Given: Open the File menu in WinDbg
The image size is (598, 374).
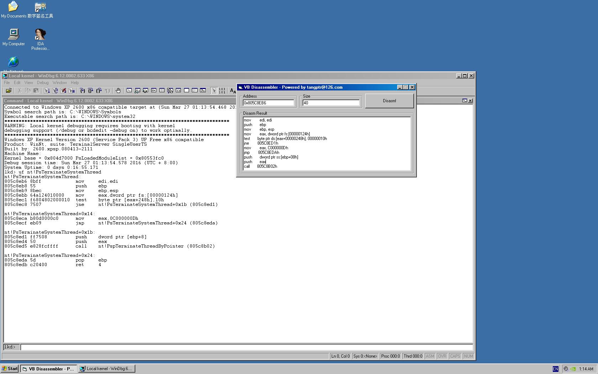Looking at the screenshot, I should [x=7, y=83].
